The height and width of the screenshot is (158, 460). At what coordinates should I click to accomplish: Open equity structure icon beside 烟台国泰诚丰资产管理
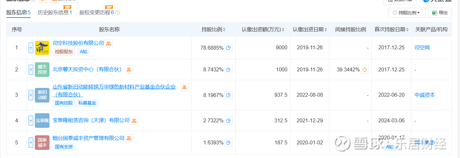tap(129, 138)
